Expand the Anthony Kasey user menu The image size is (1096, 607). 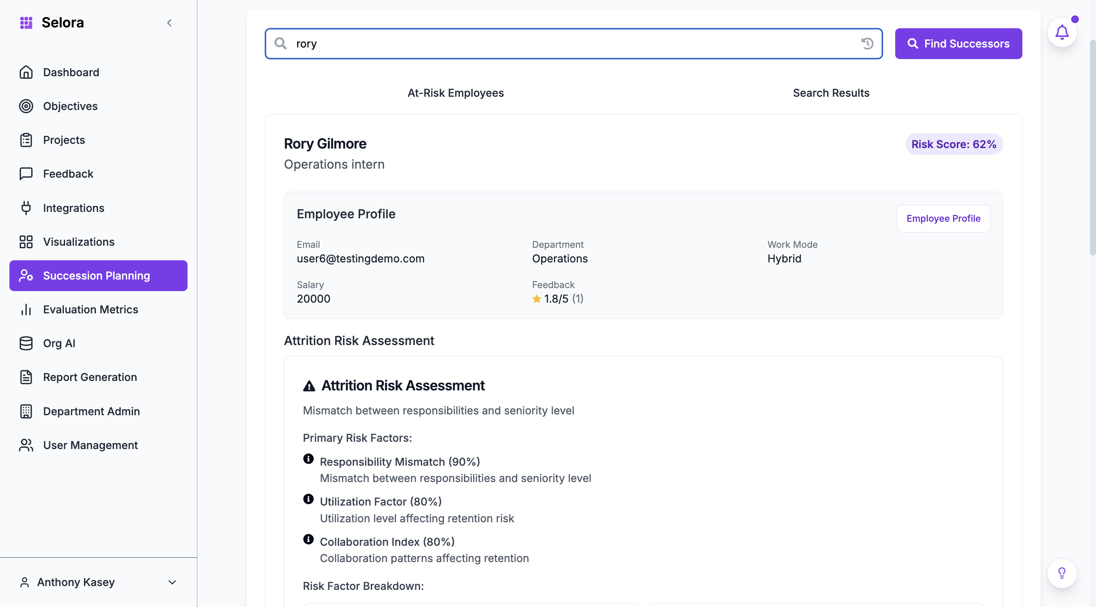pyautogui.click(x=172, y=582)
